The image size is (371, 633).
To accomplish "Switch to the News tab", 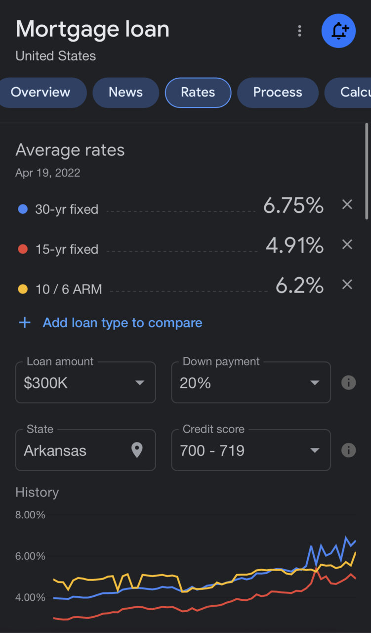I will click(x=125, y=93).
